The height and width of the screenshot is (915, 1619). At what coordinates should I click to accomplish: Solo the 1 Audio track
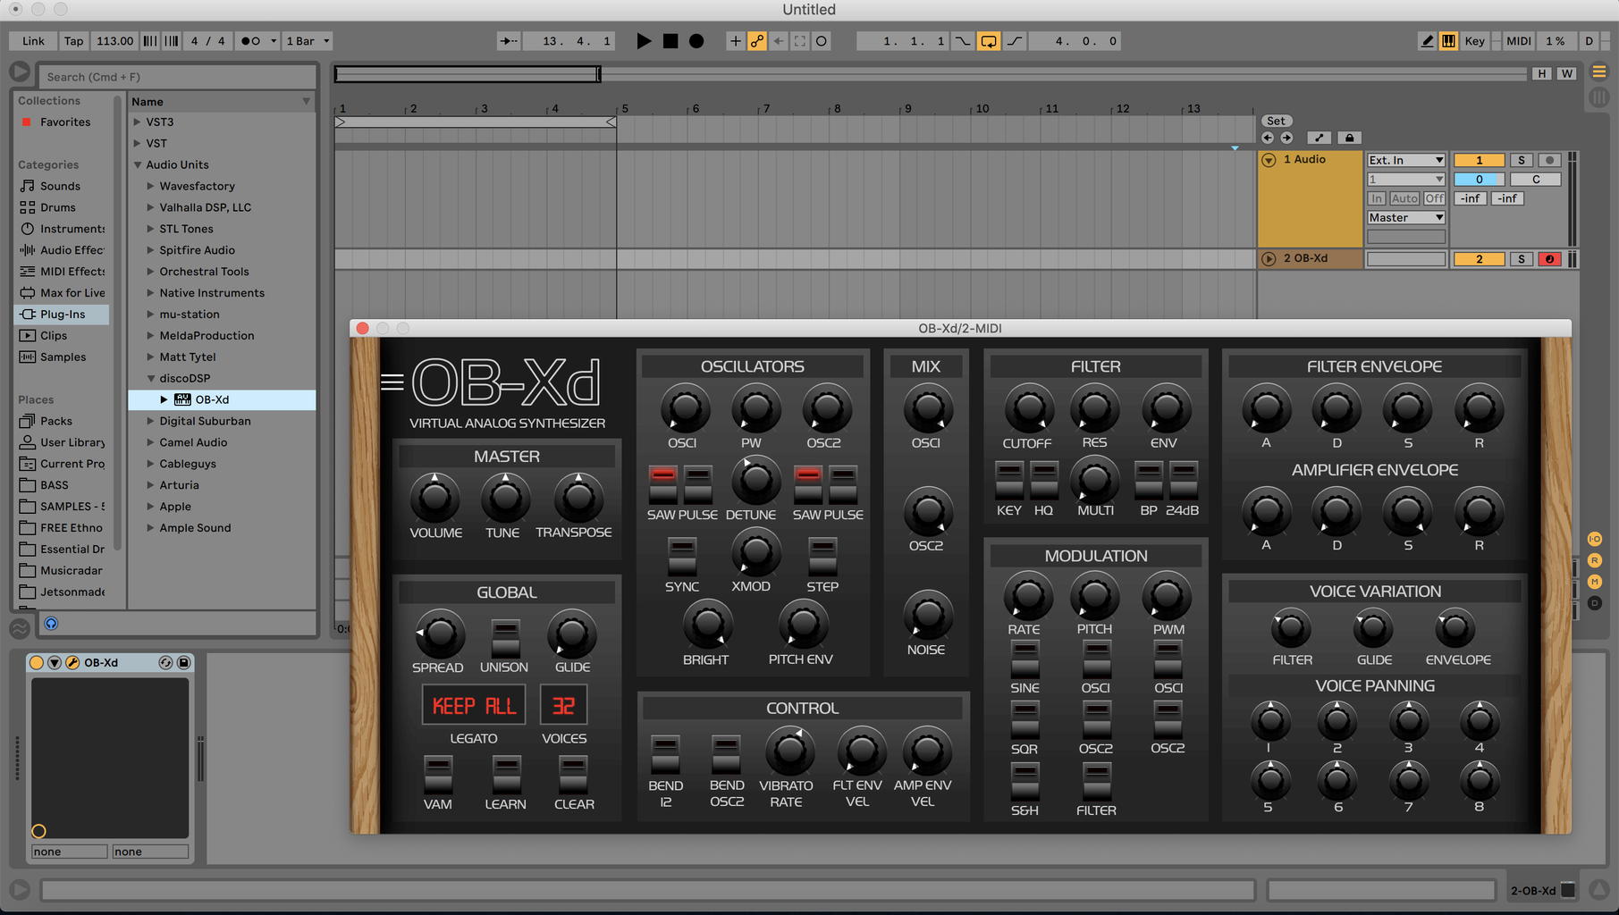[x=1521, y=160]
